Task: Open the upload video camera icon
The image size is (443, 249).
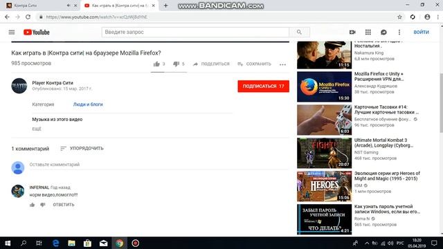Action: click(x=352, y=33)
